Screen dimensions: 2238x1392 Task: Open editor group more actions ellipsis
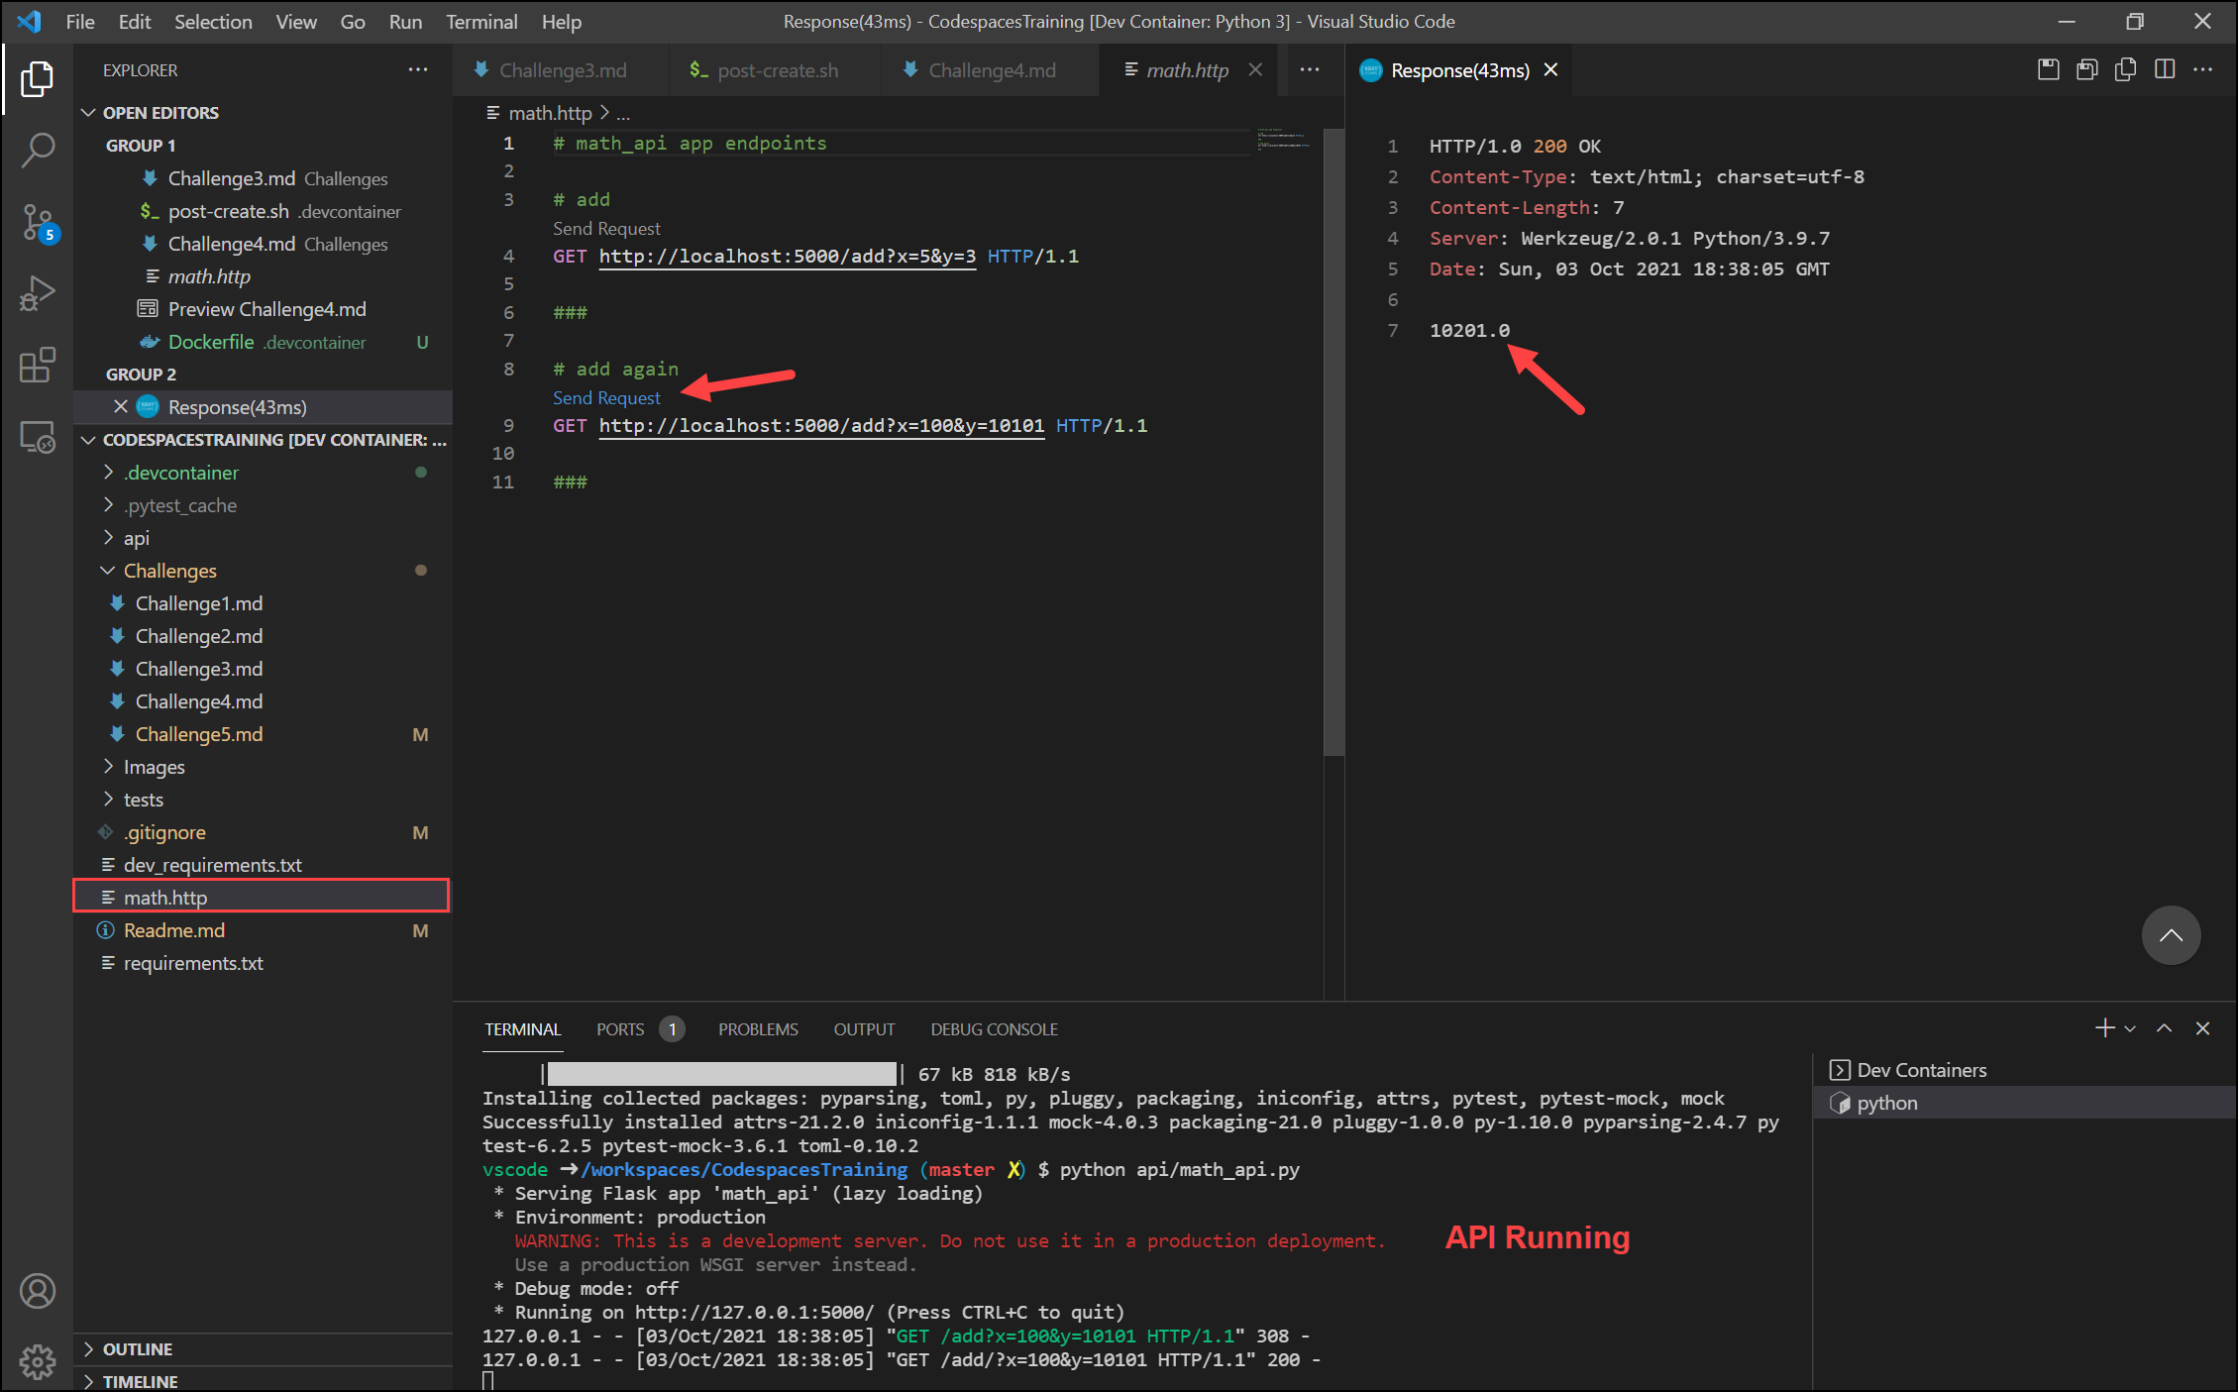tap(1310, 69)
